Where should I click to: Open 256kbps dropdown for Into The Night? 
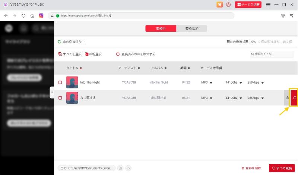[256, 82]
